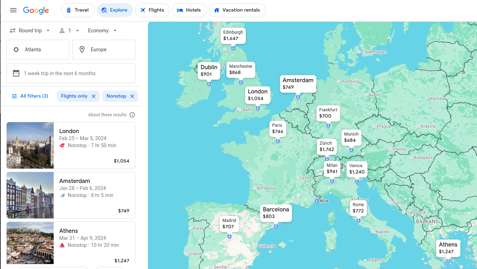Click the Nice airport marker on the map

click(x=317, y=201)
